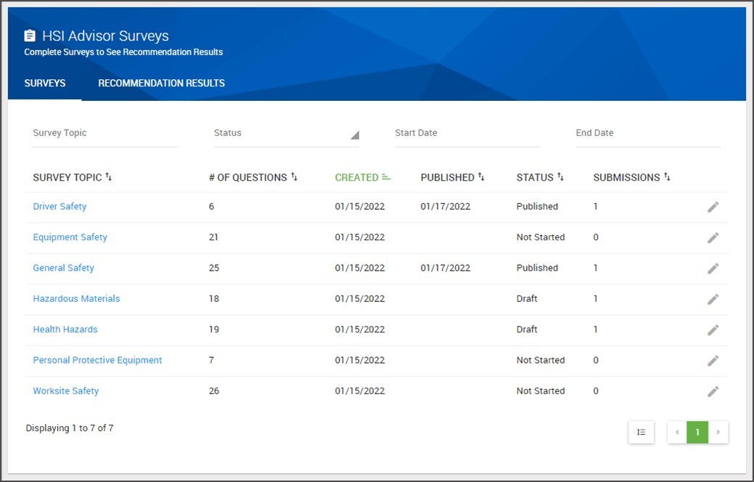Image resolution: width=754 pixels, height=482 pixels.
Task: Open the Worksite Safety survey link
Action: coord(66,391)
